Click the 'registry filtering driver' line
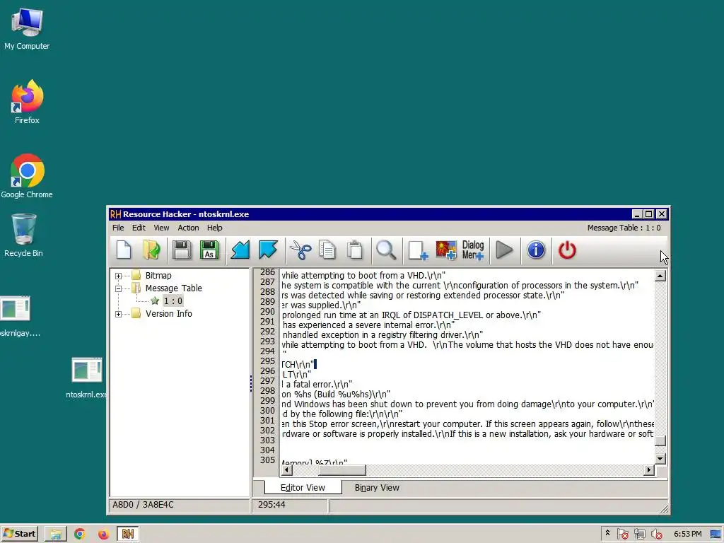 tap(382, 335)
